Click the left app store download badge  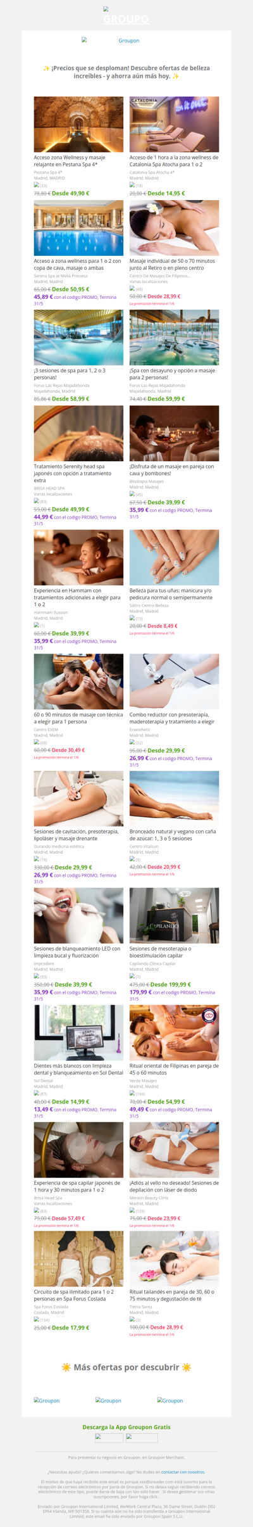[109, 1438]
